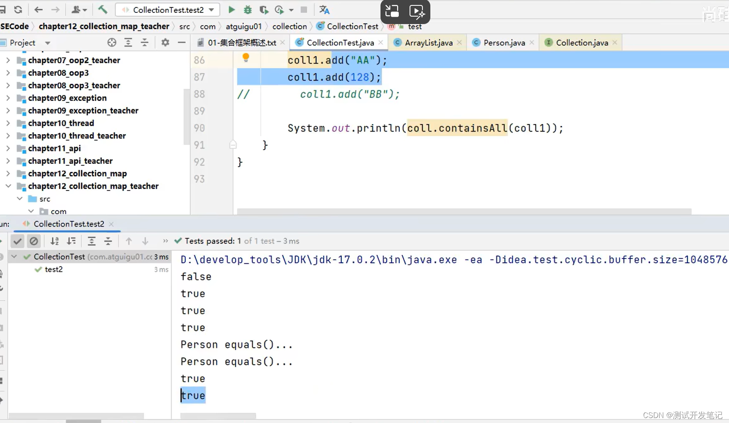Sort tests alphabetically icon
729x423 pixels.
pyautogui.click(x=54, y=241)
